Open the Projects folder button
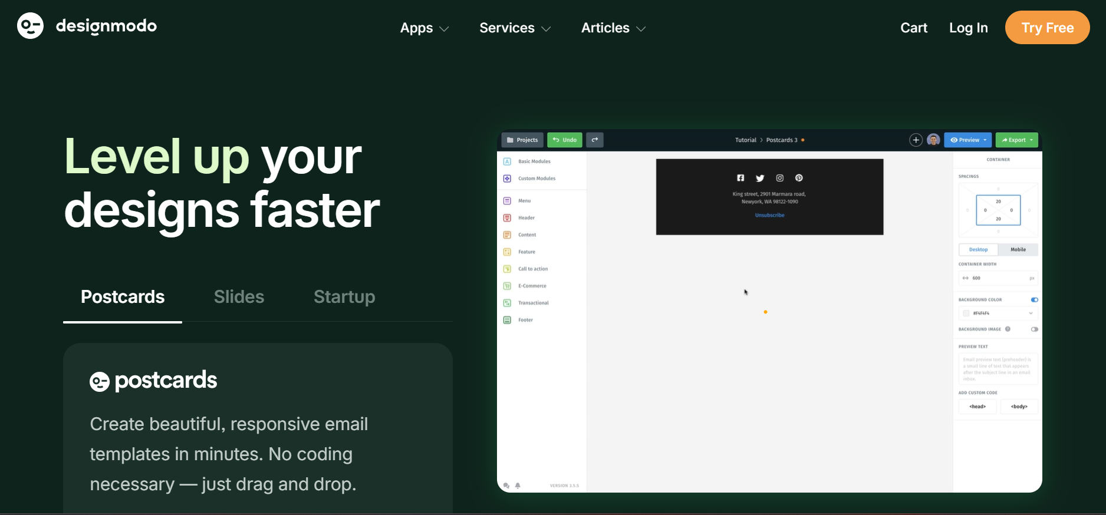 coord(522,140)
